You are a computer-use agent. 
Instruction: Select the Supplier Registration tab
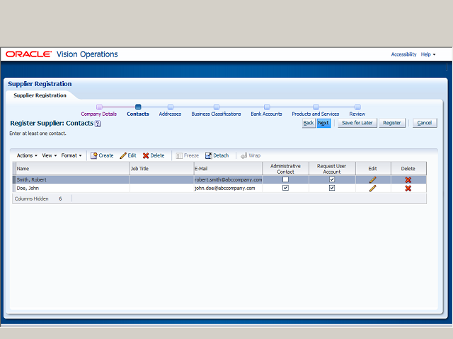tap(40, 95)
